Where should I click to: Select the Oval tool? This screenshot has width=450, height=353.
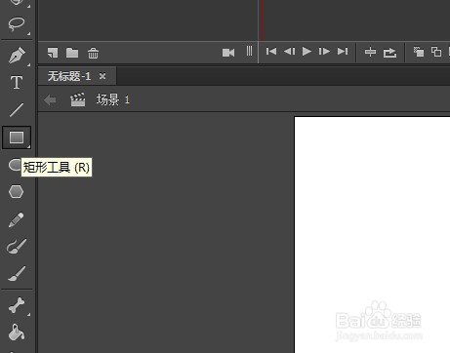pyautogui.click(x=15, y=165)
